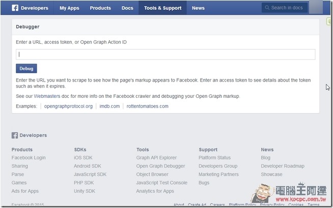Viewport: 333px width, 208px height.
Task: Click the Facebook logo in the top bar
Action: [x=15, y=8]
